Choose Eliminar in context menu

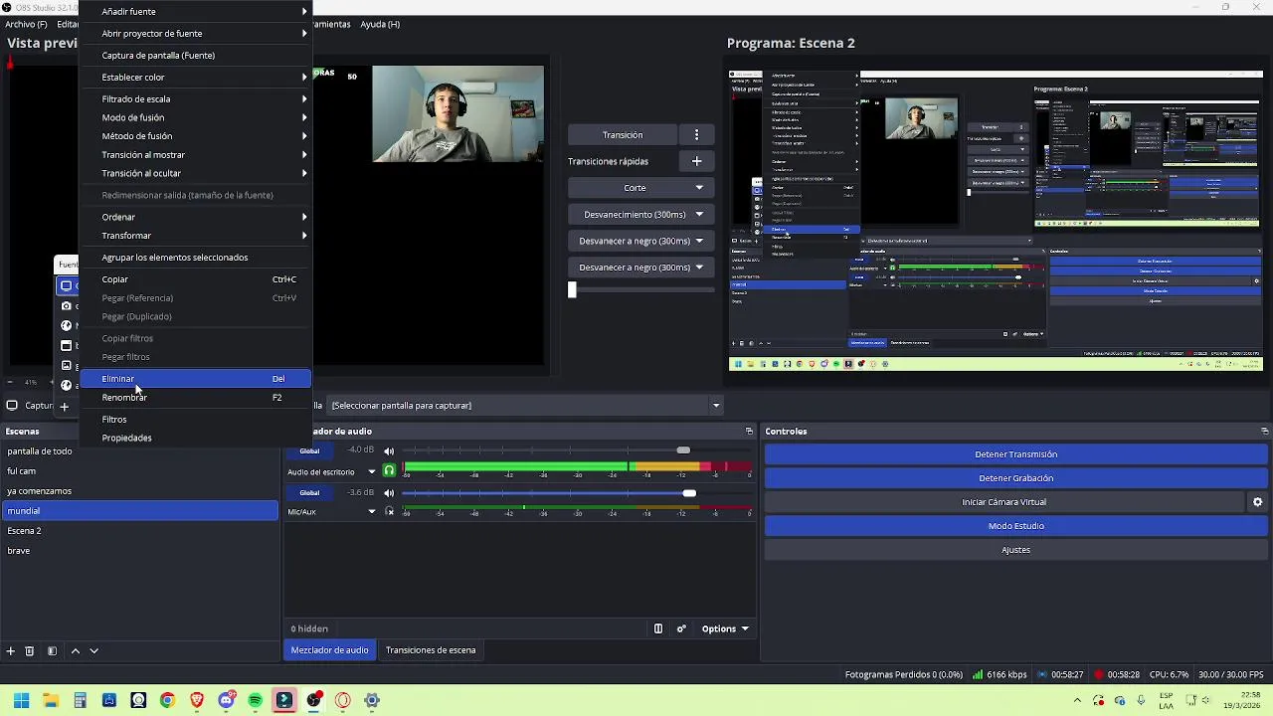tap(195, 379)
